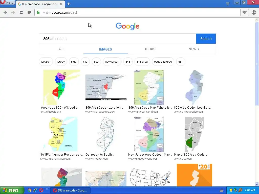Select the '551' filter chip
Screen dimensions: 259x194
pyautogui.click(x=181, y=62)
